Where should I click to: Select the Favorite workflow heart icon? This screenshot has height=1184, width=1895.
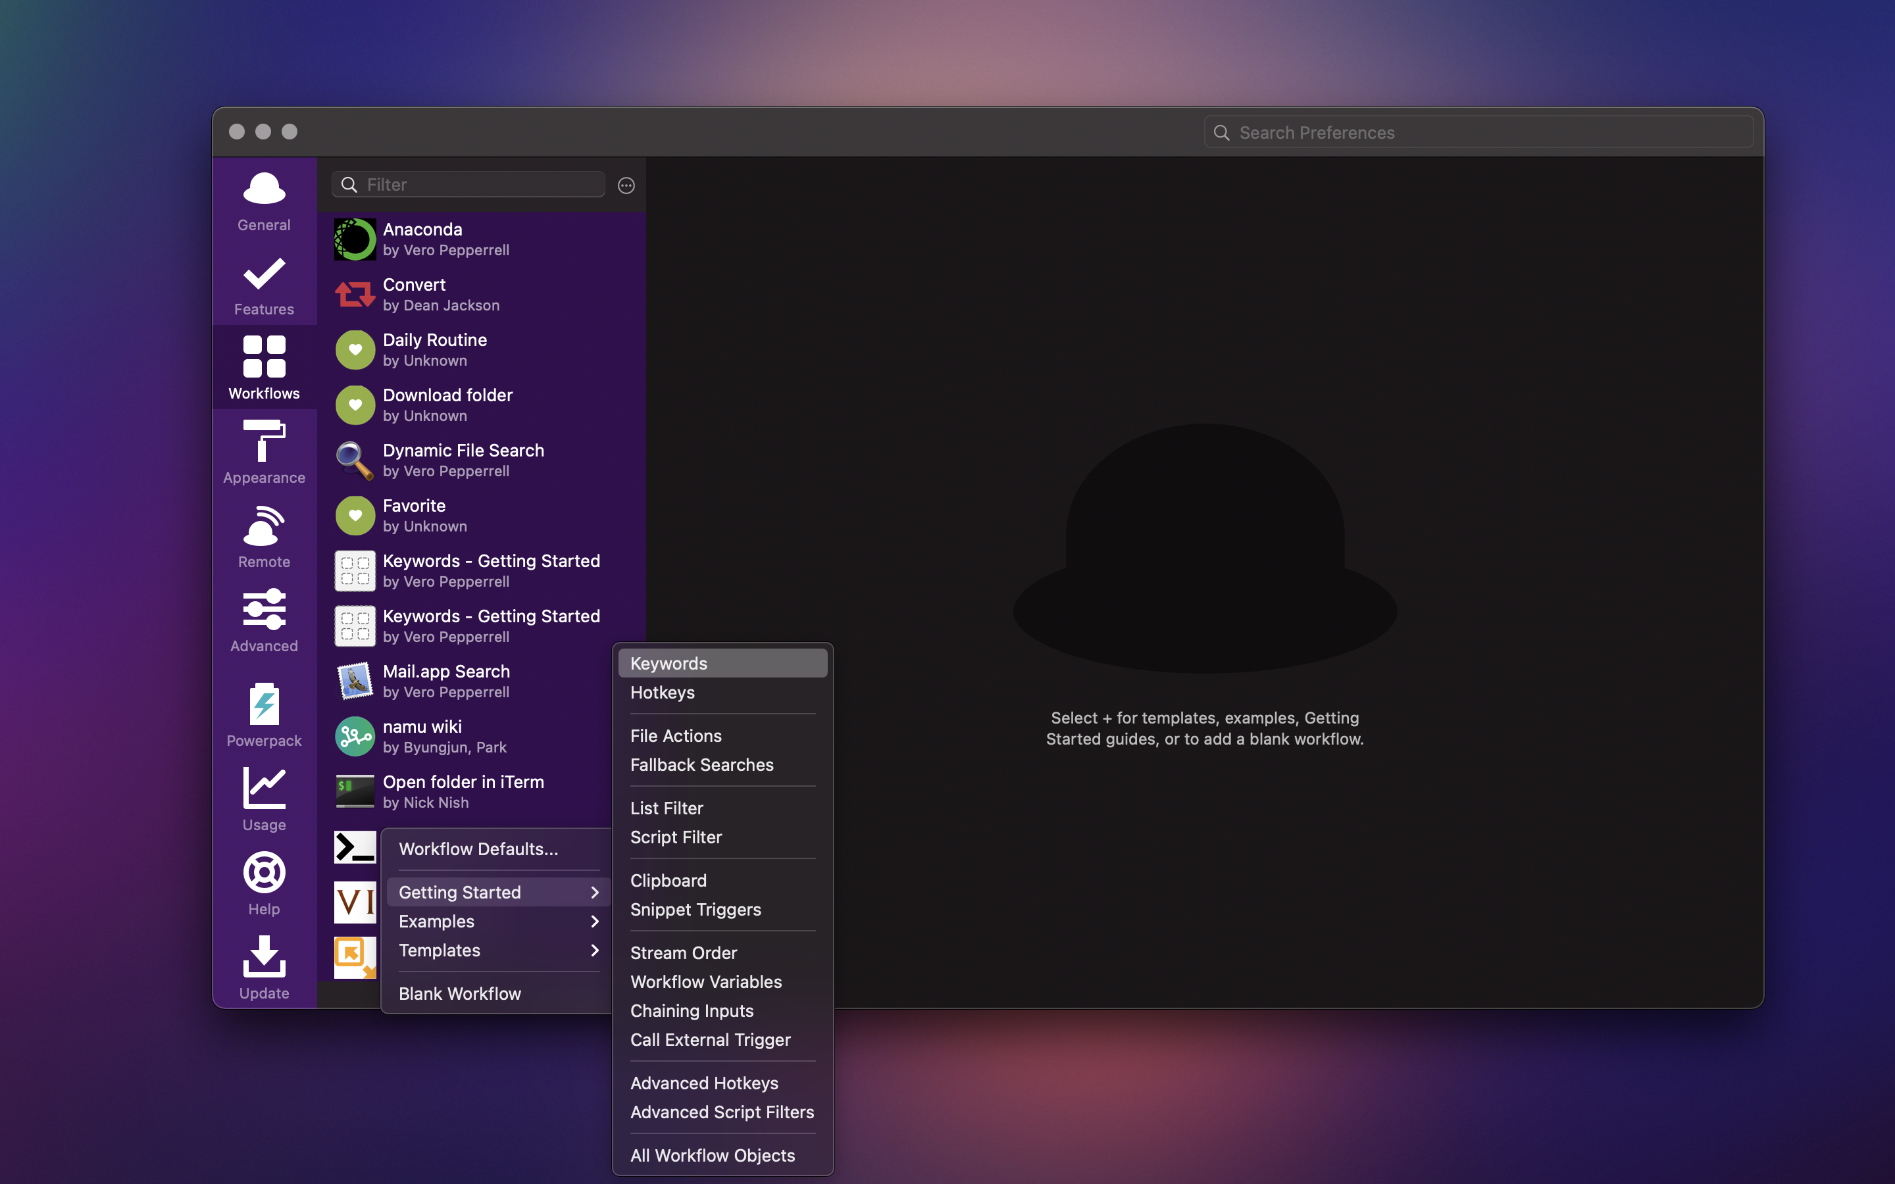355,515
